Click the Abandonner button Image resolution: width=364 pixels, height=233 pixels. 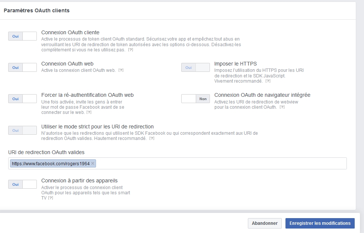point(264,223)
